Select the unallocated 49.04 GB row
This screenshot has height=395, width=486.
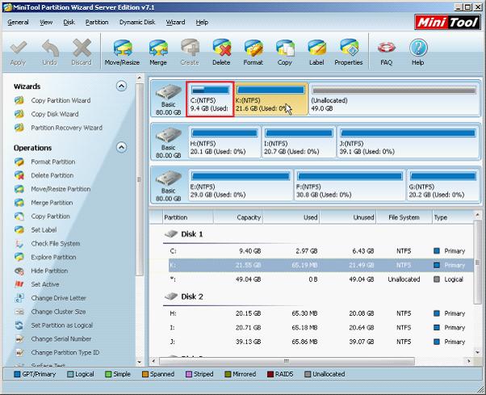(321, 279)
